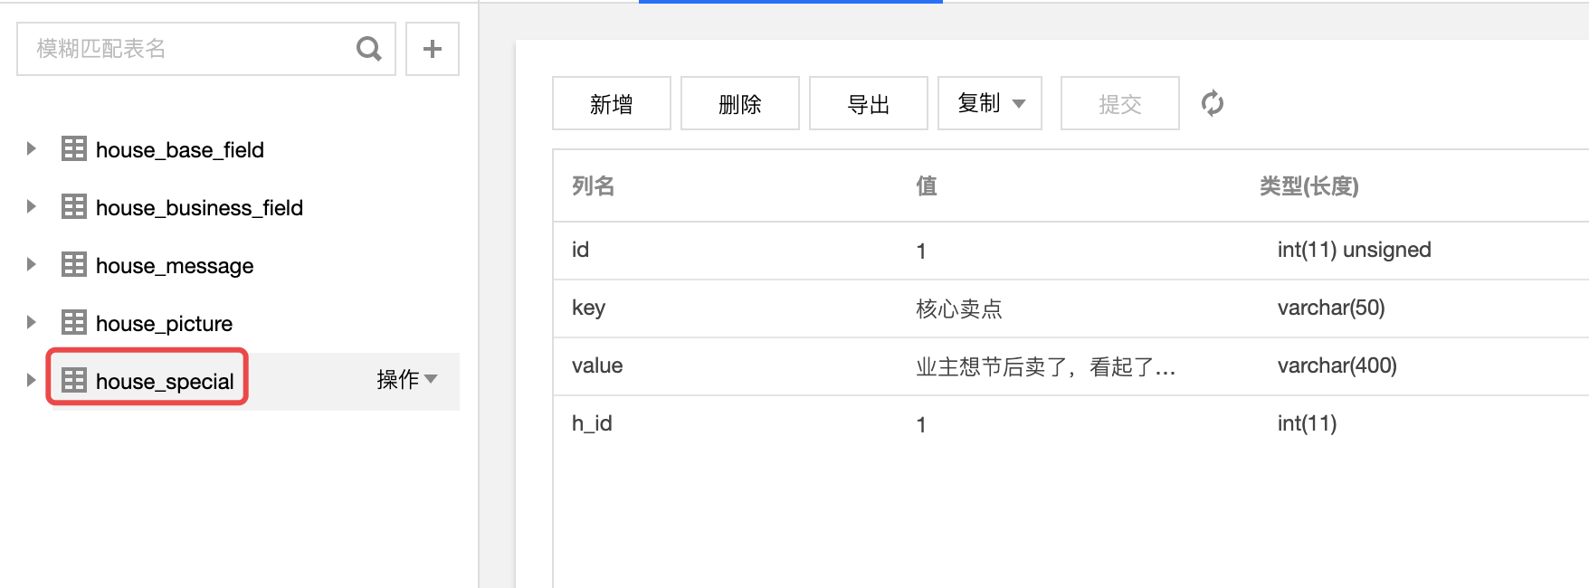The image size is (1589, 588).
Task: Select house_business_field table name
Action: click(199, 207)
